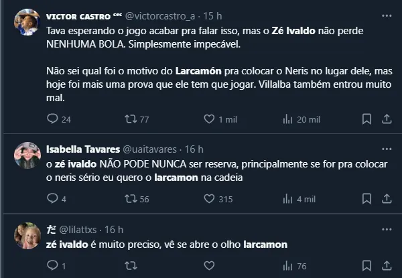Open Isabella Tavares' profile avatar
402x278 pixels.
(27, 155)
